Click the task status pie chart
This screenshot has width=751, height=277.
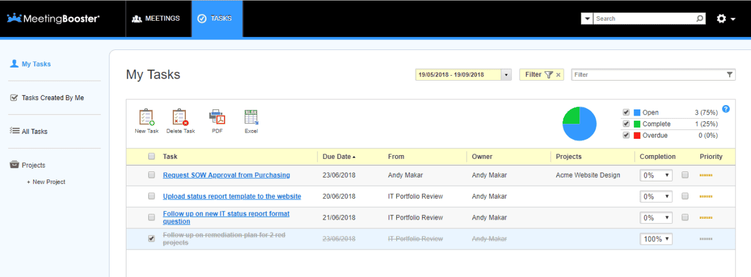(580, 124)
